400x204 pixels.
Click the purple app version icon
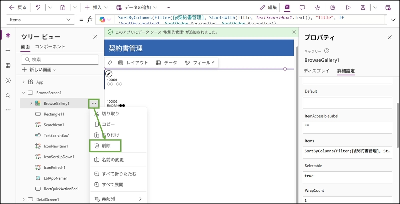coord(287,7)
